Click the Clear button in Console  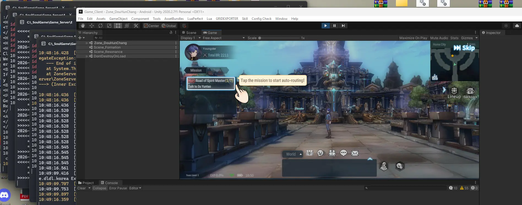[81, 188]
